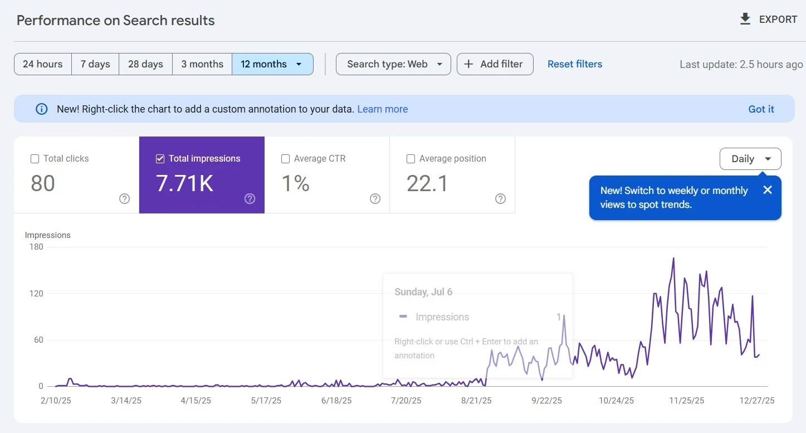
Task: Expand the Search type: Web dropdown
Action: click(x=393, y=64)
